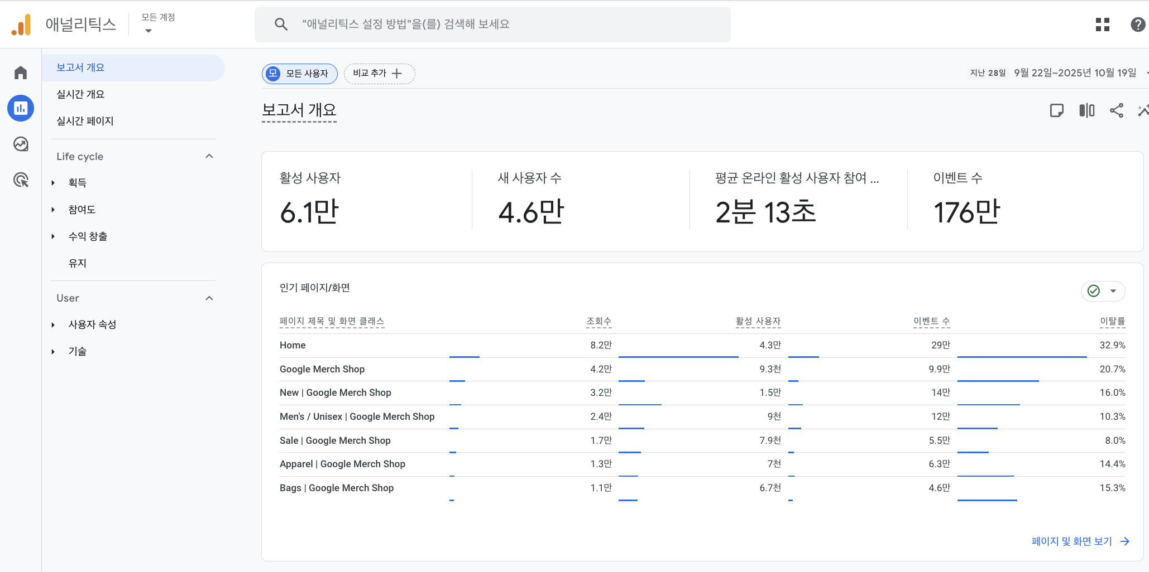Viewport: 1149px width, 572px height.
Task: Click 페이지 제목 및 화면 클래스 column header
Action: point(332,321)
